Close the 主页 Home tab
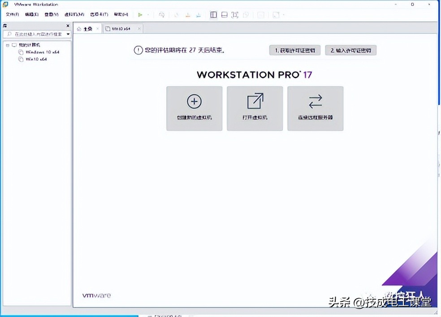Viewport: 441px width, 317px height. [98, 29]
